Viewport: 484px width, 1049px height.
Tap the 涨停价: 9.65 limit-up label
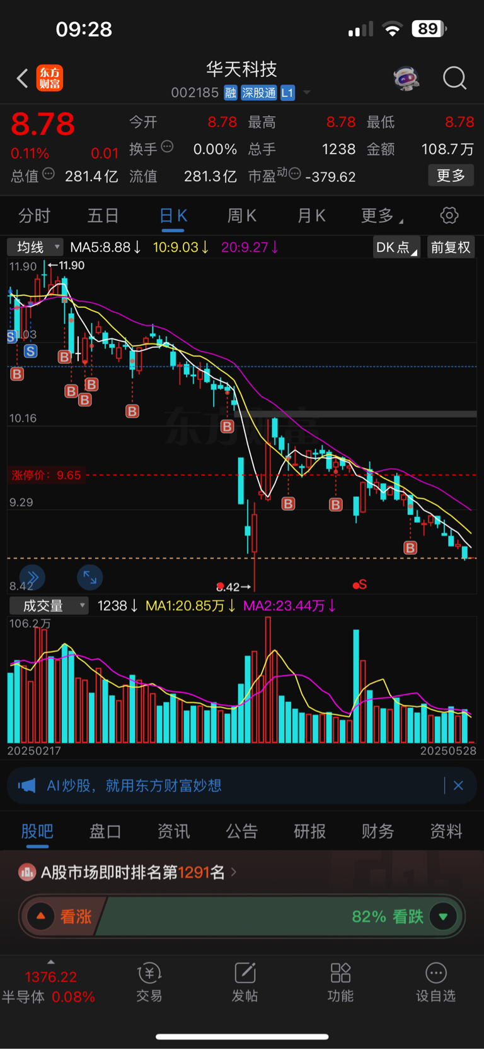coord(46,475)
